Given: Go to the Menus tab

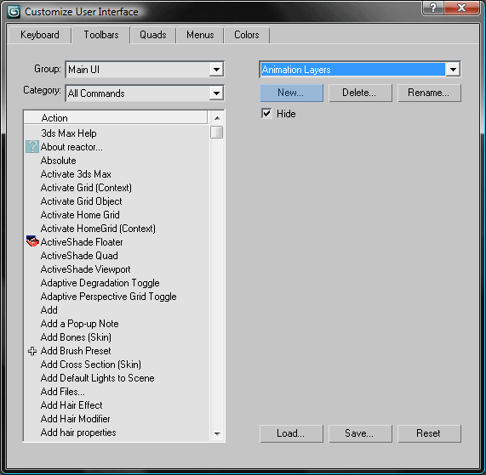Looking at the screenshot, I should 200,35.
